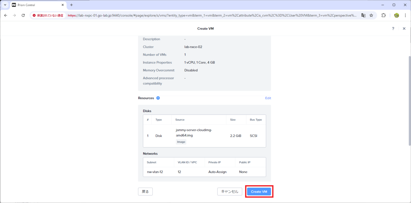The image size is (411, 203).
Task: Click the 'lab-nxce-02' cluster value
Action: [x=193, y=47]
